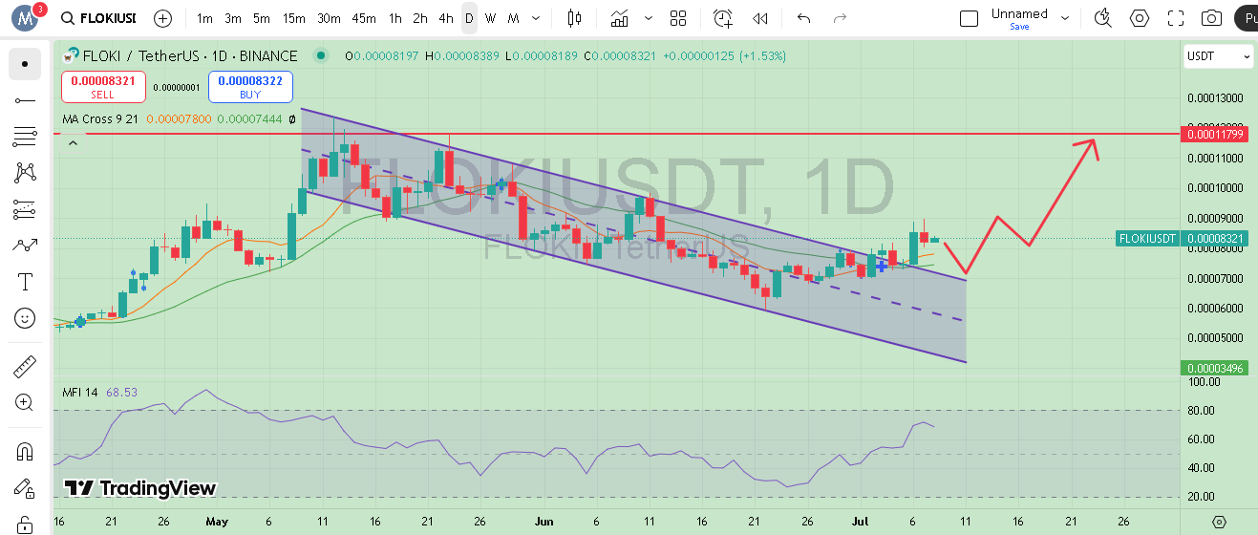Click the blue BUY 0.00008322 button

click(x=250, y=87)
